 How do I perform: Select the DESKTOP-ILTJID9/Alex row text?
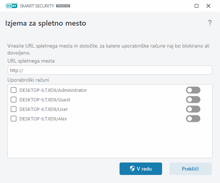[43, 119]
